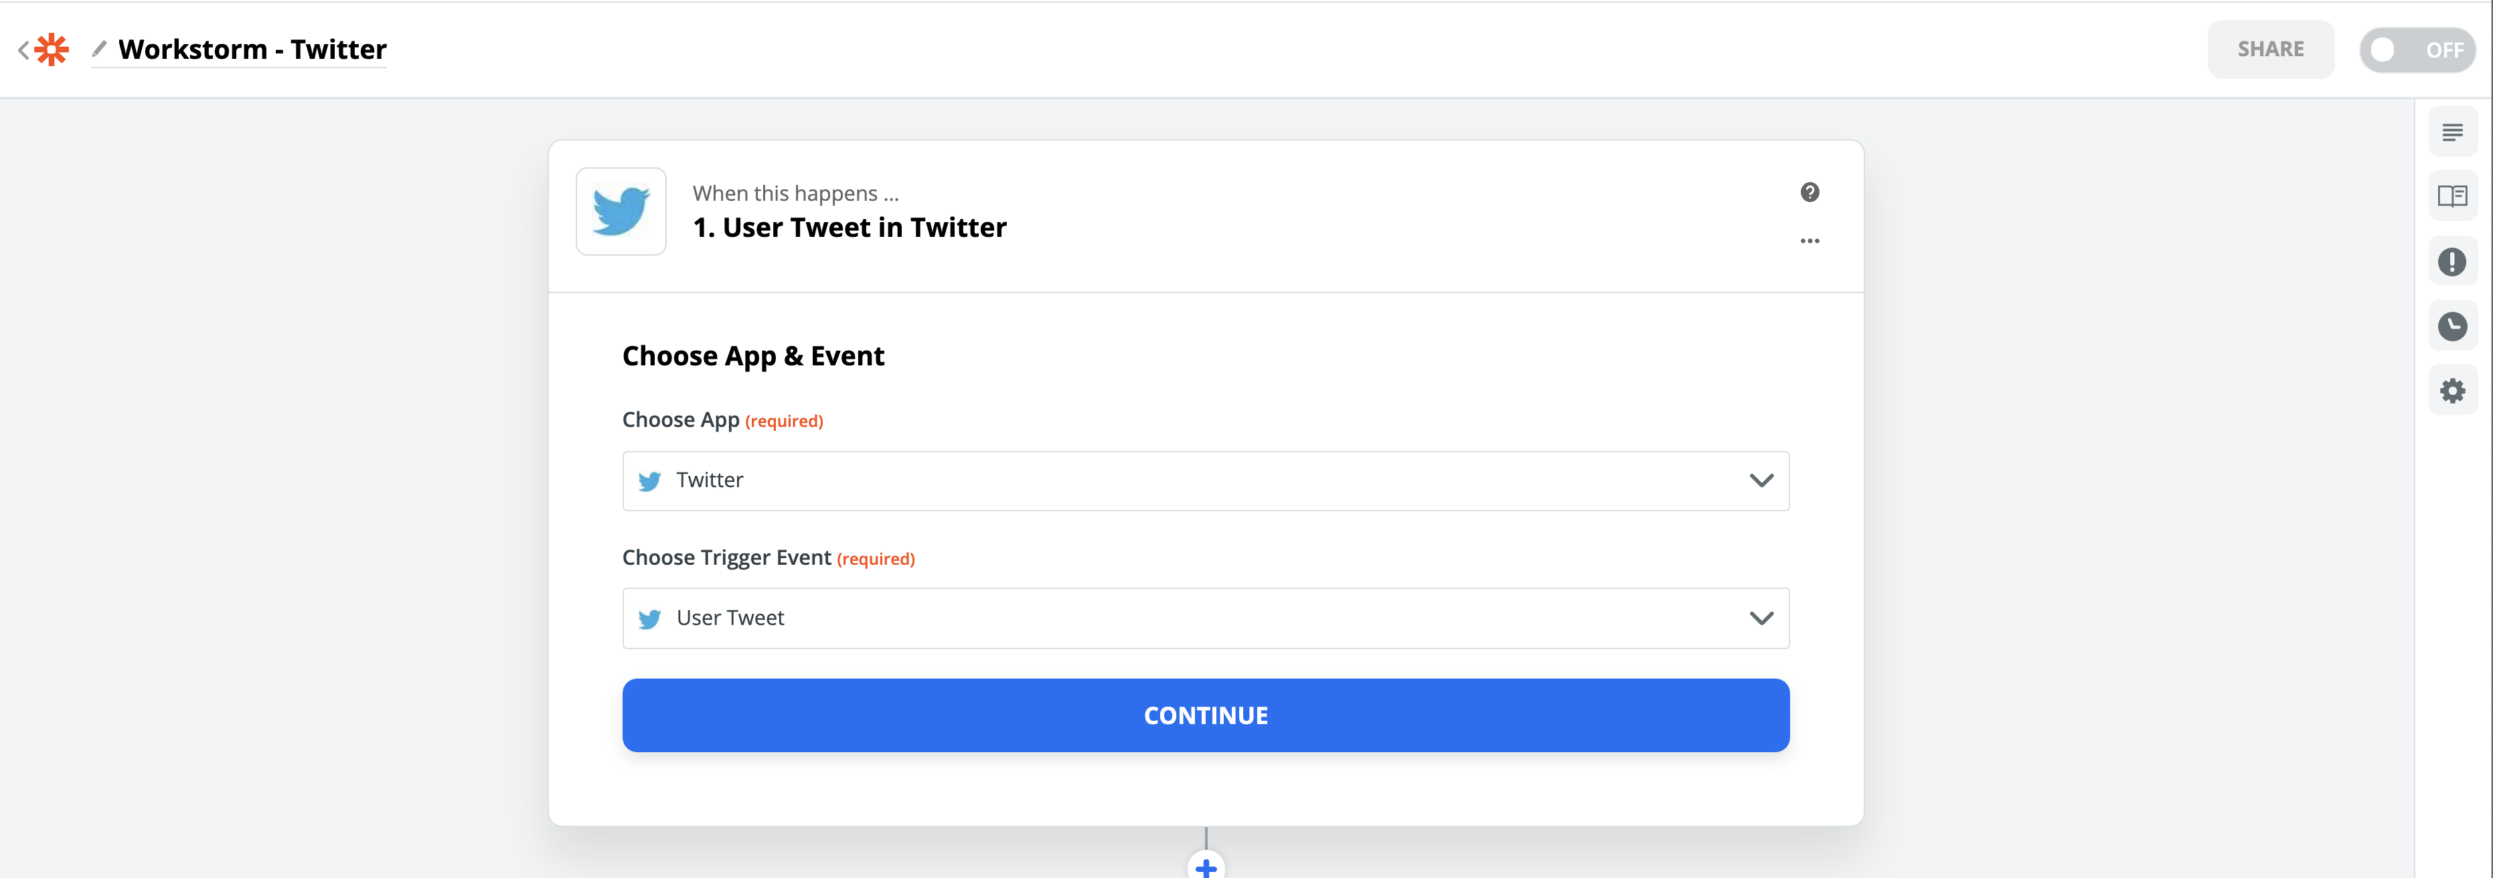This screenshot has width=2493, height=878.
Task: Expand the Choose App Twitter dropdown
Action: (x=1205, y=480)
